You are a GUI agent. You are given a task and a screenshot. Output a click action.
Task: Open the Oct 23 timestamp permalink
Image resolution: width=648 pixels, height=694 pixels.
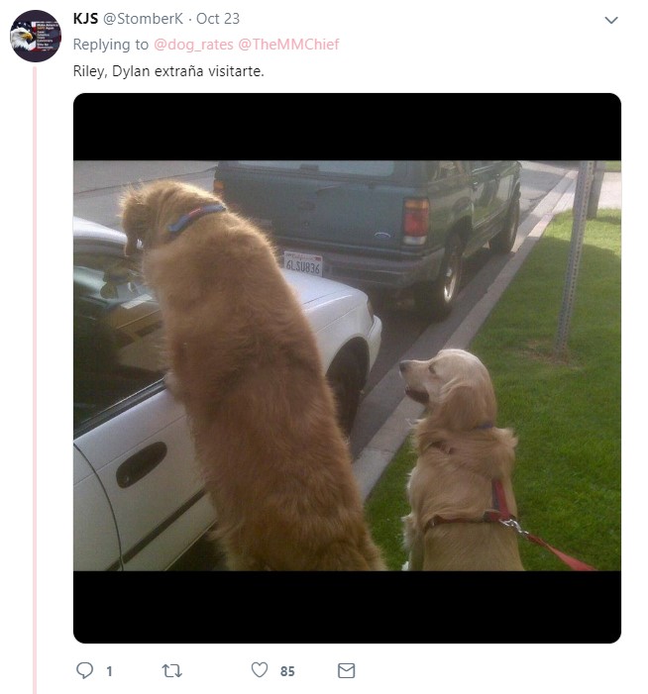point(217,19)
